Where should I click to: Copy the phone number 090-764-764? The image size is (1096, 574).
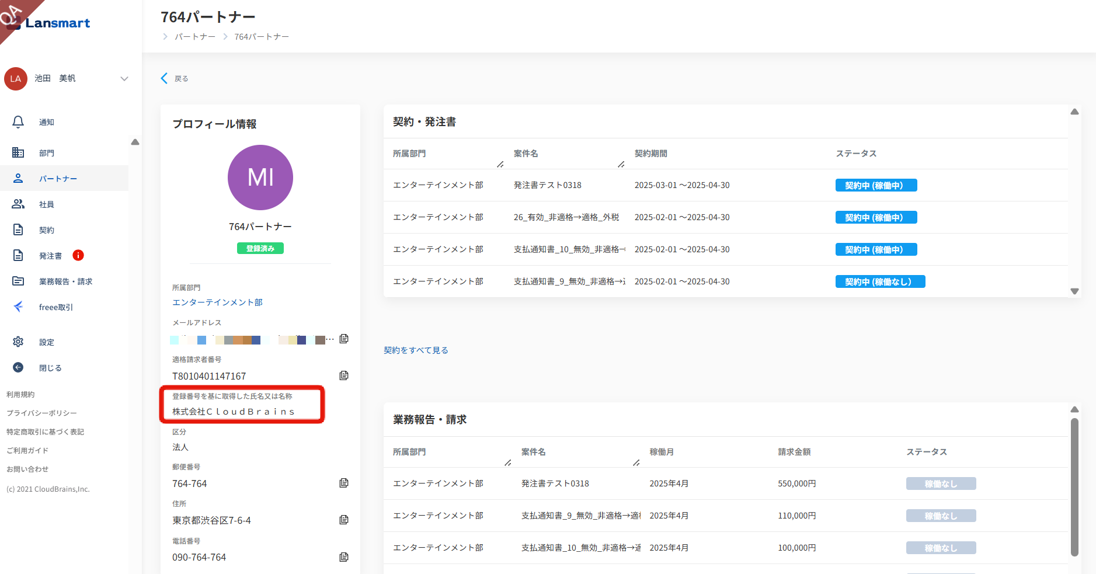[344, 557]
